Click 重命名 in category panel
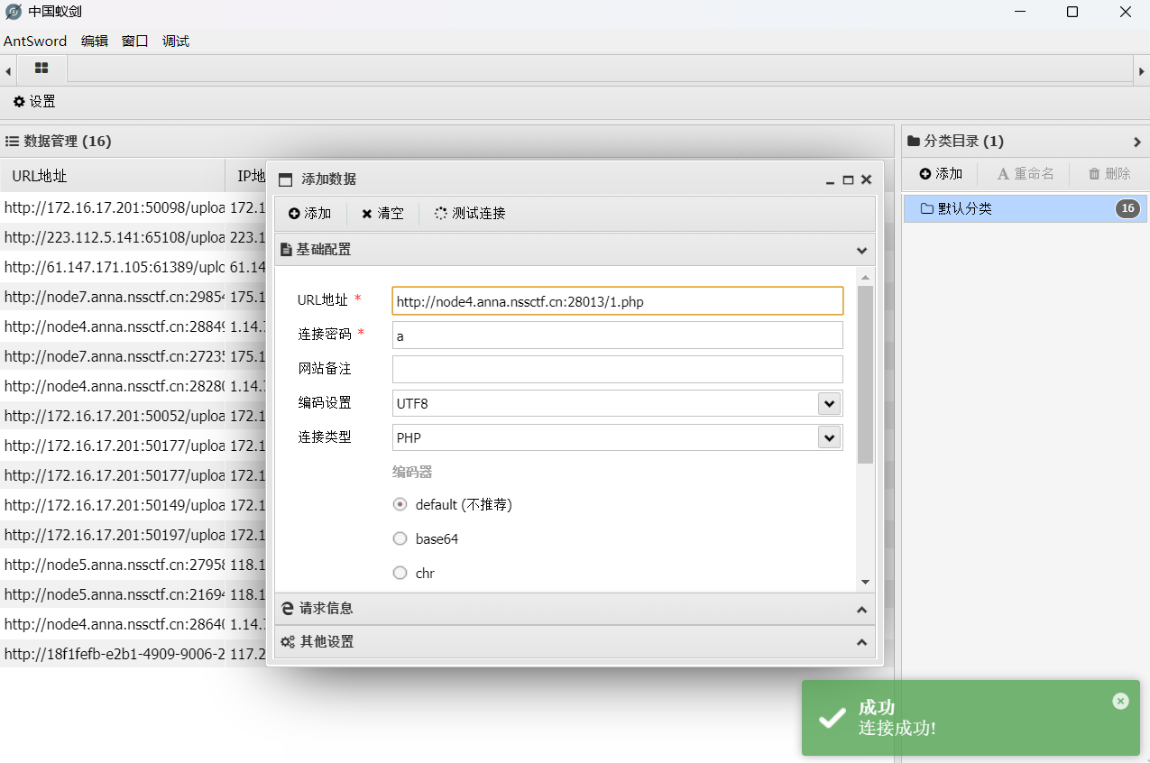 point(1026,174)
